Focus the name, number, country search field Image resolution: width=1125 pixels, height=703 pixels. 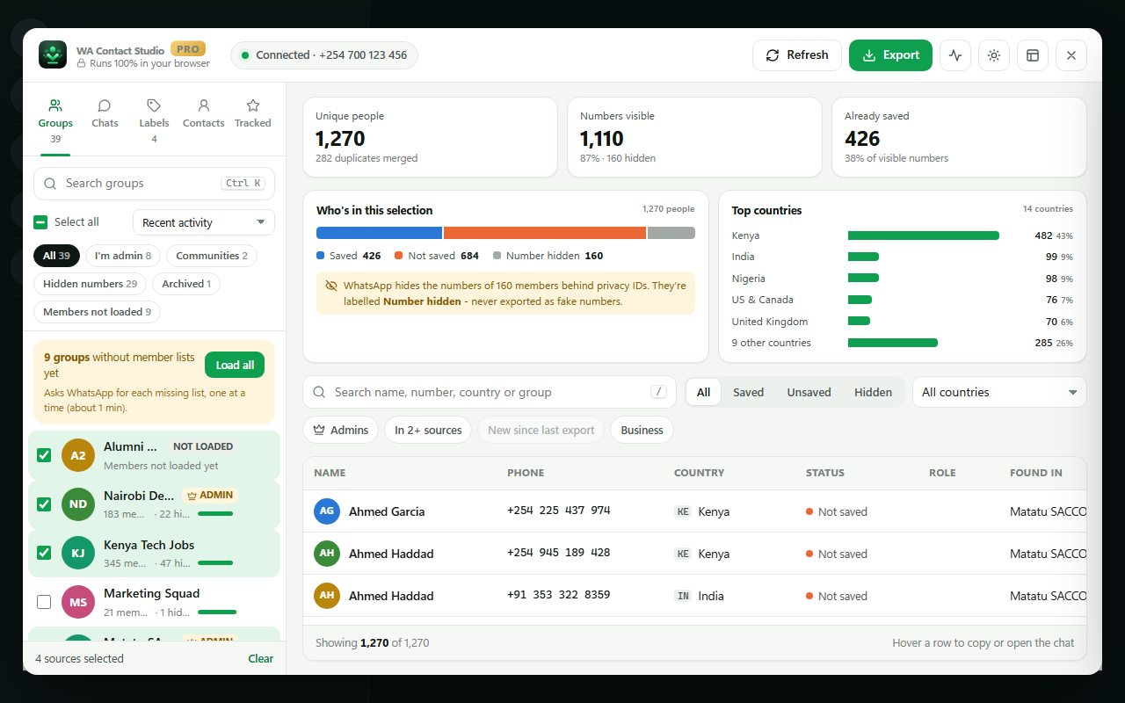pyautogui.click(x=490, y=393)
